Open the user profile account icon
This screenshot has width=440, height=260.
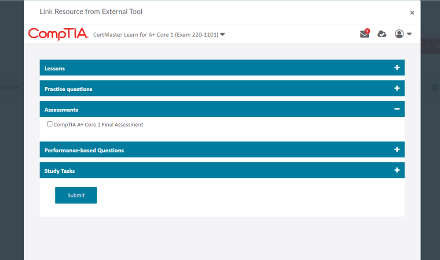(399, 34)
